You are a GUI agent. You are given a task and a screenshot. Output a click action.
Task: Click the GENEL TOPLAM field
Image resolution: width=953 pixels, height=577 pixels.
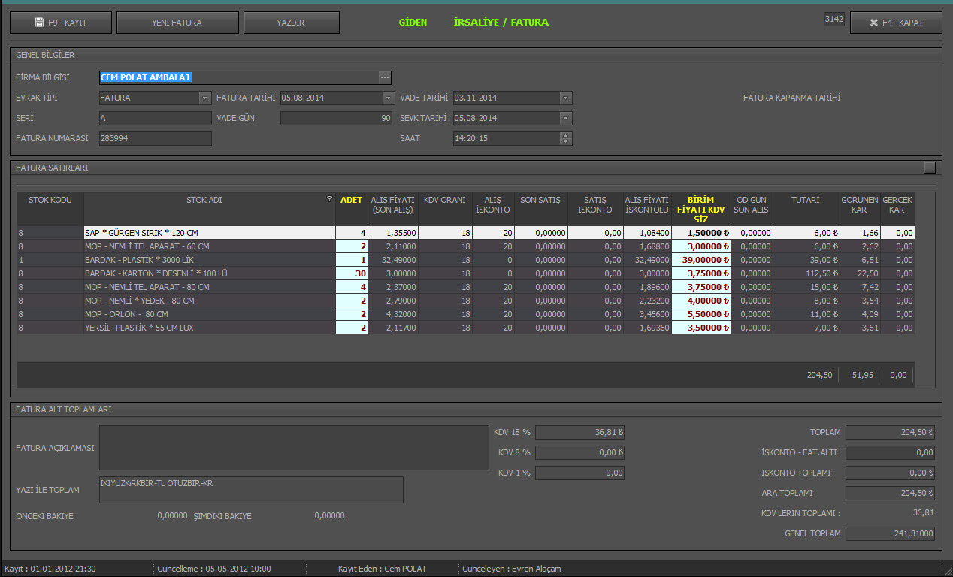(x=891, y=533)
